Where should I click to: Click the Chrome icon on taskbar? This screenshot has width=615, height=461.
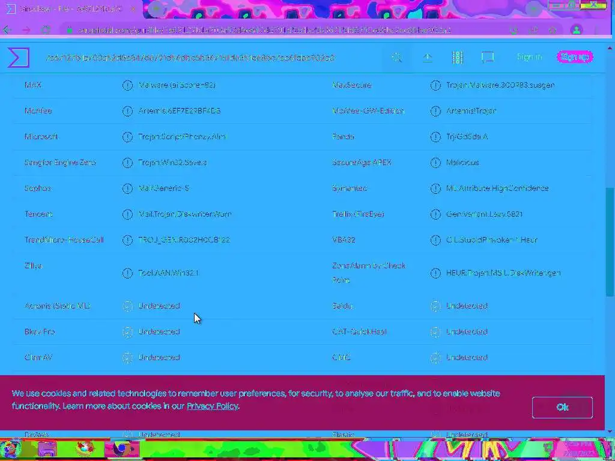(121, 449)
